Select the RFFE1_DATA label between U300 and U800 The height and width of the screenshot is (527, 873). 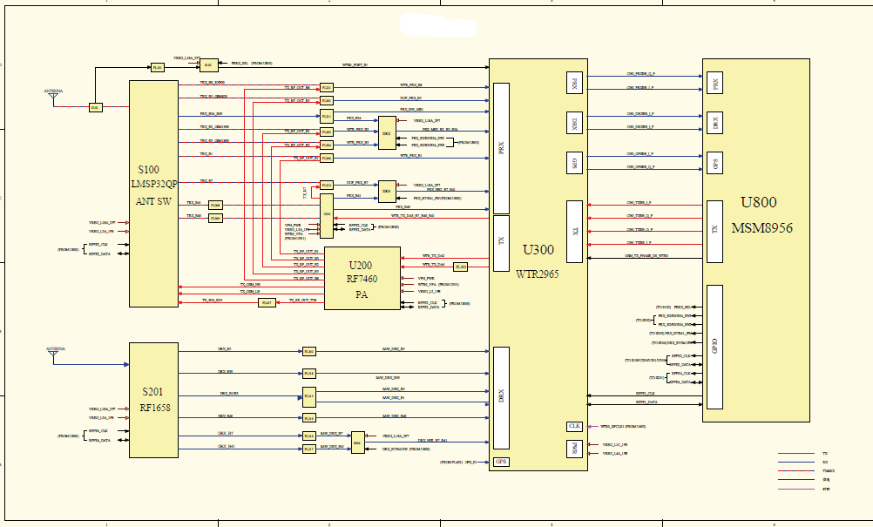[646, 402]
